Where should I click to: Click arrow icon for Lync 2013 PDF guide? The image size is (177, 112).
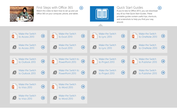(123, 36)
